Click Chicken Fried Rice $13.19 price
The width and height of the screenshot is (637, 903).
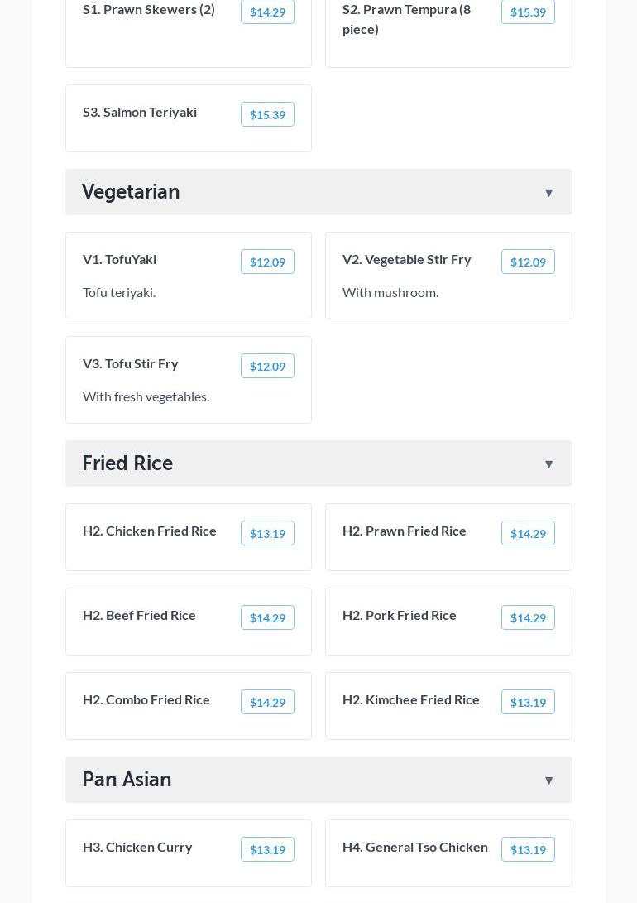coord(267,534)
